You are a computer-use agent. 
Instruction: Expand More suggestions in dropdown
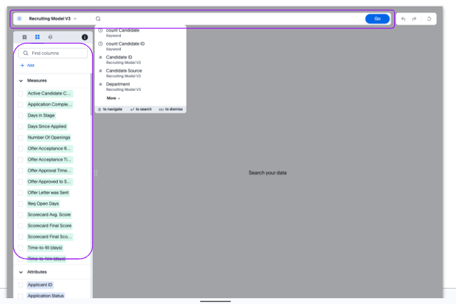point(113,98)
